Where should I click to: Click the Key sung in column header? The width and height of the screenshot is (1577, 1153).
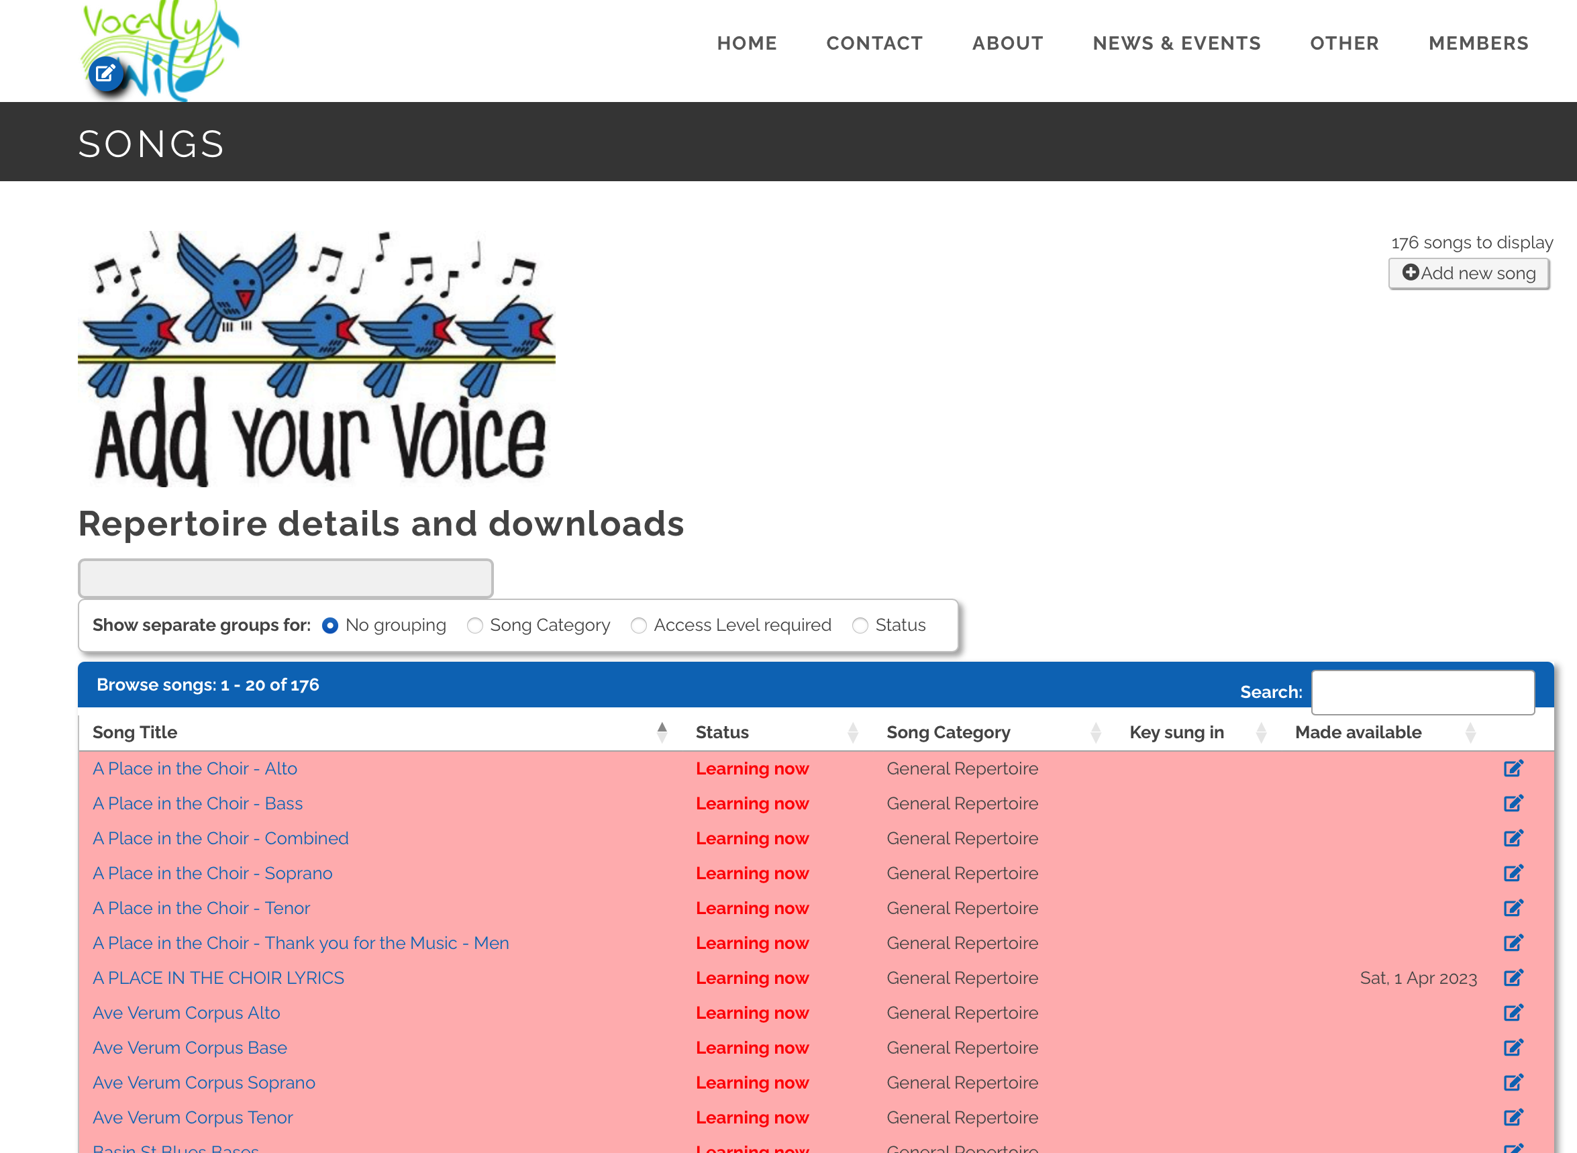tap(1176, 732)
